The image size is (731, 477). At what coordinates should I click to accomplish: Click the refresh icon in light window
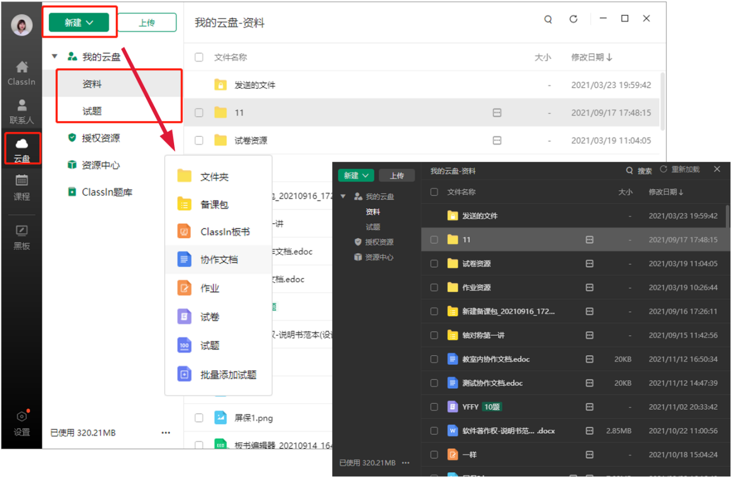tap(573, 19)
